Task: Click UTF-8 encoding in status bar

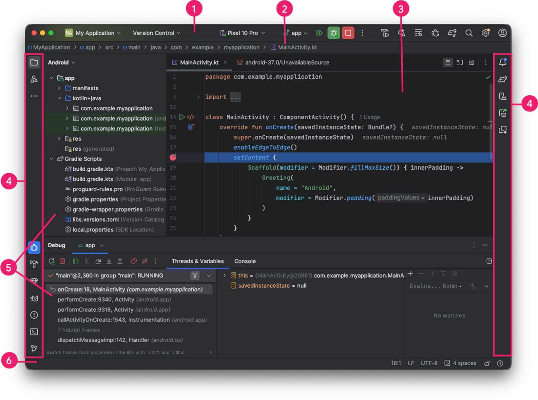Action: (429, 363)
